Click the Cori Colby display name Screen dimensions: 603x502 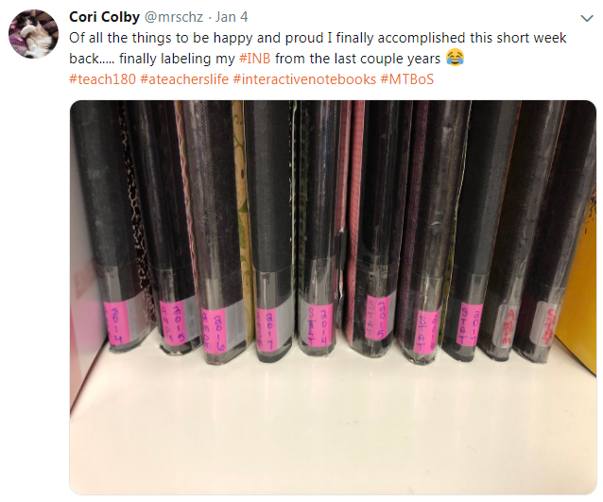(x=104, y=17)
